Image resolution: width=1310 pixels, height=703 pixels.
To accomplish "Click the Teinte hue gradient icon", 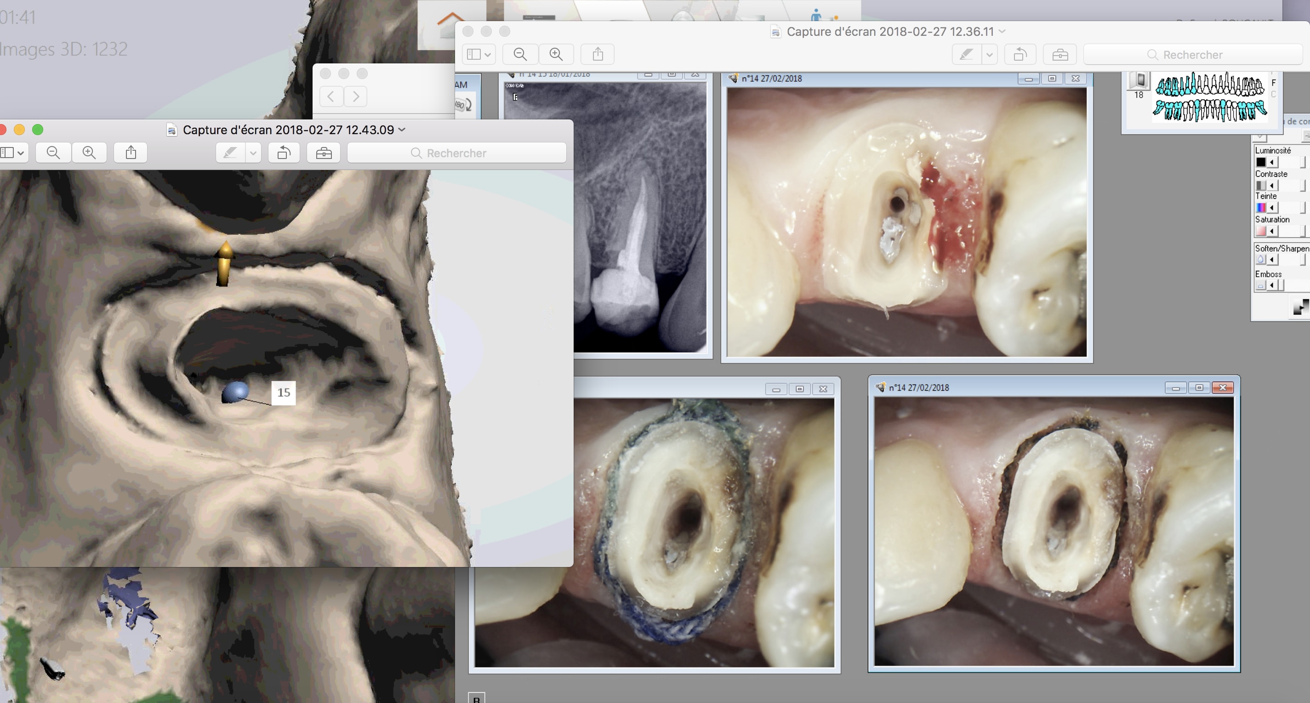I will [x=1261, y=207].
